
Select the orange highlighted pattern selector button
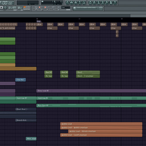(x=25, y=7)
